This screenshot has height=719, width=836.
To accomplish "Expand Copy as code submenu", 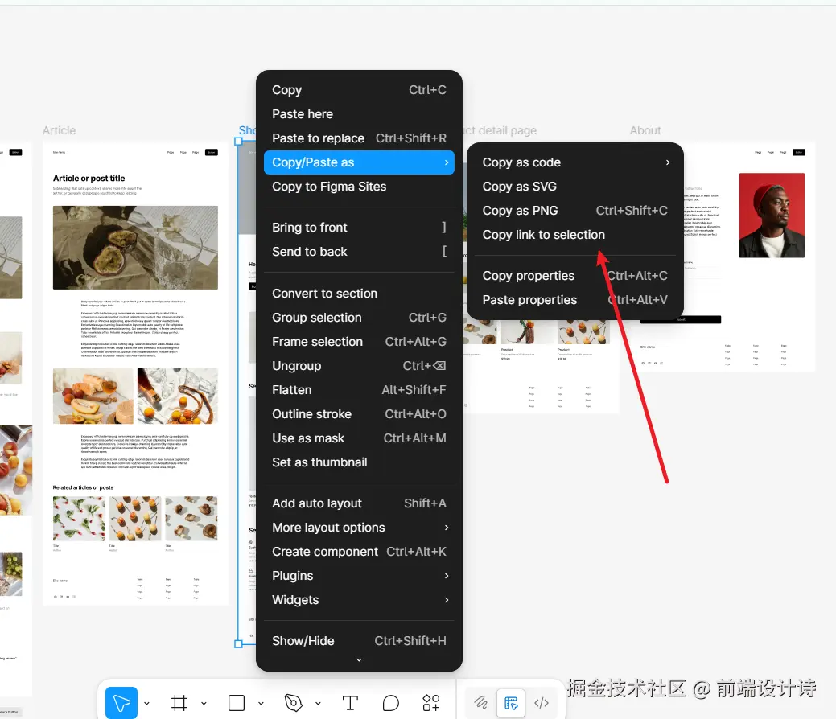I will [574, 162].
